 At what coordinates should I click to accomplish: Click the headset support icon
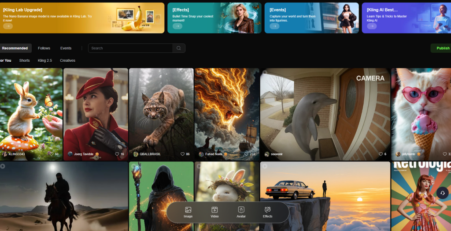(x=443, y=193)
